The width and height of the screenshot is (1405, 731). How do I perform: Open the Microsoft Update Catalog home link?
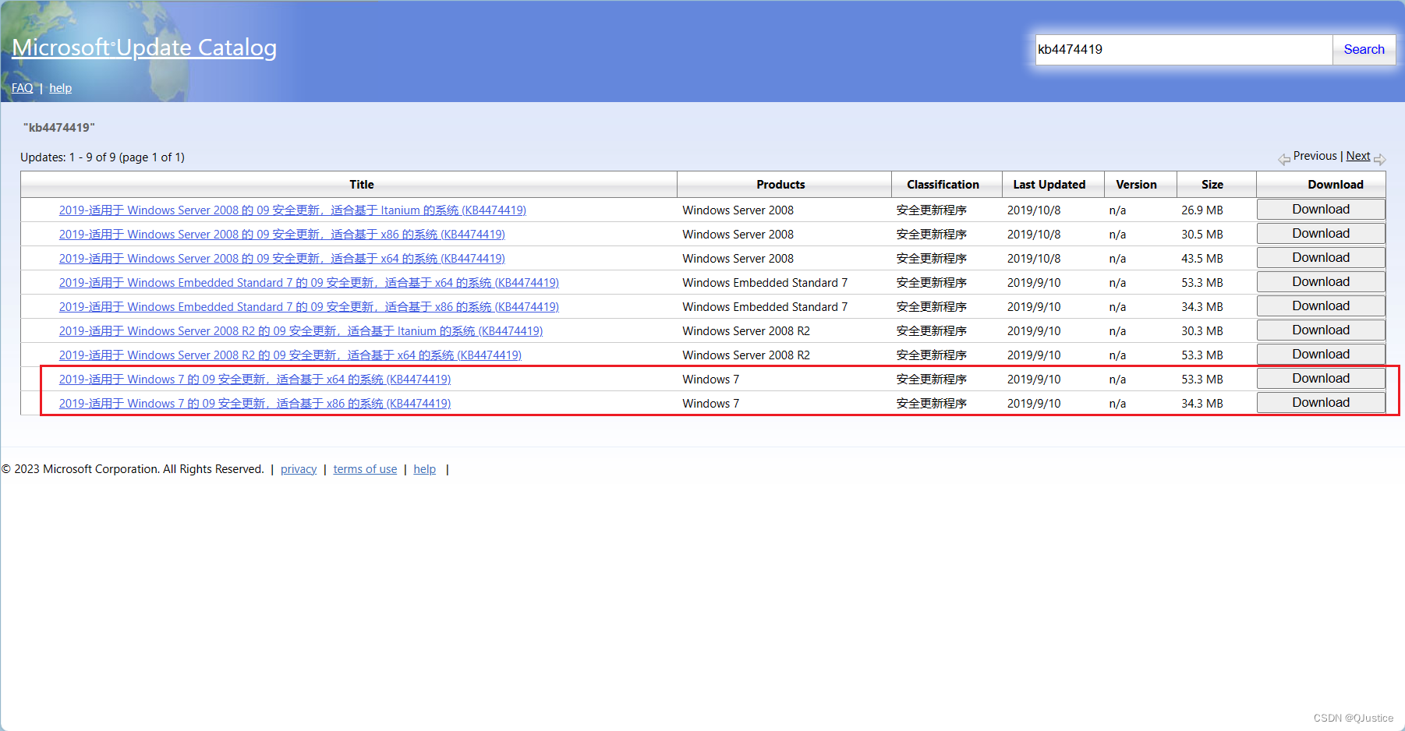[144, 48]
